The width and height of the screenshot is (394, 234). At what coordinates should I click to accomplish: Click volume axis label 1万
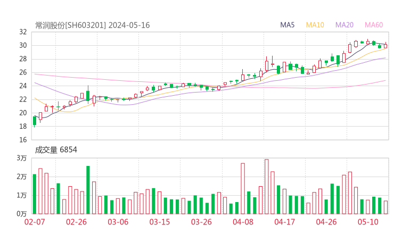click(22, 195)
